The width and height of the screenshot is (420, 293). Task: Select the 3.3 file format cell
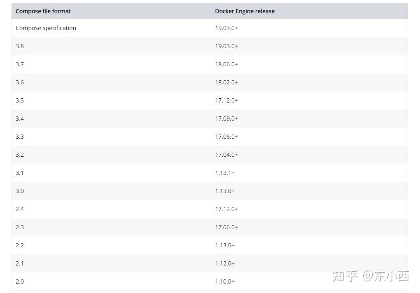pos(20,137)
